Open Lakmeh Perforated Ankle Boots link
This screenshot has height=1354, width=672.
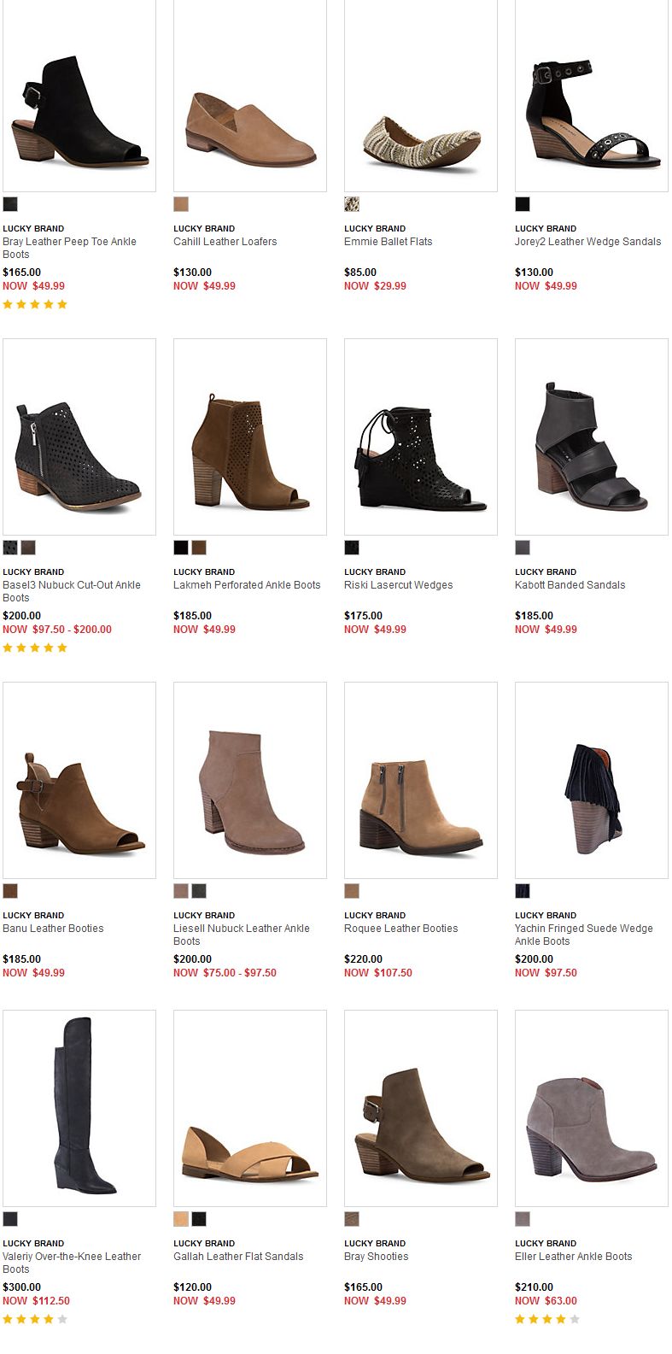247,585
